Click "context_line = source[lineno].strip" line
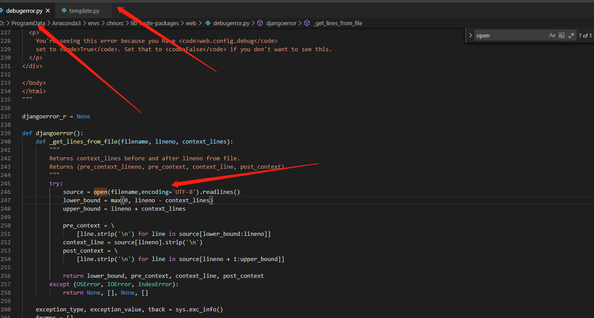The width and height of the screenshot is (594, 318). click(x=133, y=242)
